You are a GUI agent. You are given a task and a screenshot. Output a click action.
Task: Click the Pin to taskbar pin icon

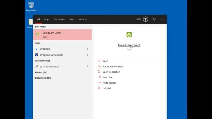coord(99,82)
